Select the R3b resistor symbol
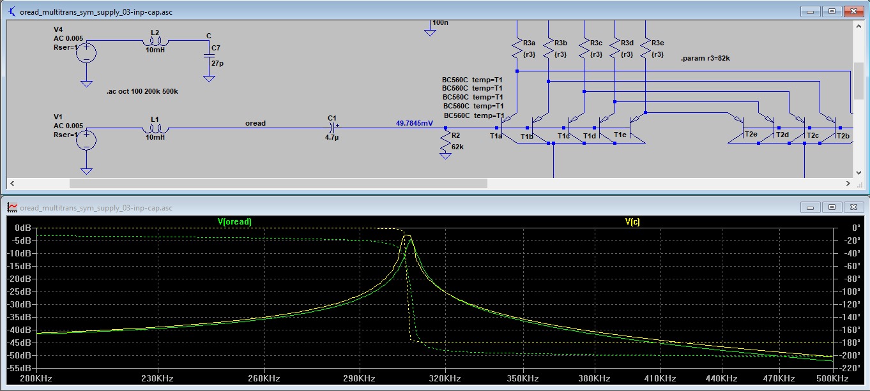The height and width of the screenshot is (391, 870). click(x=548, y=48)
